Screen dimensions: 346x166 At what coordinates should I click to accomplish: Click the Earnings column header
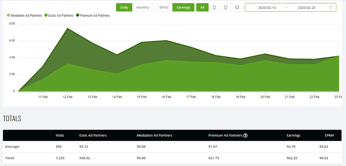pyautogui.click(x=293, y=135)
